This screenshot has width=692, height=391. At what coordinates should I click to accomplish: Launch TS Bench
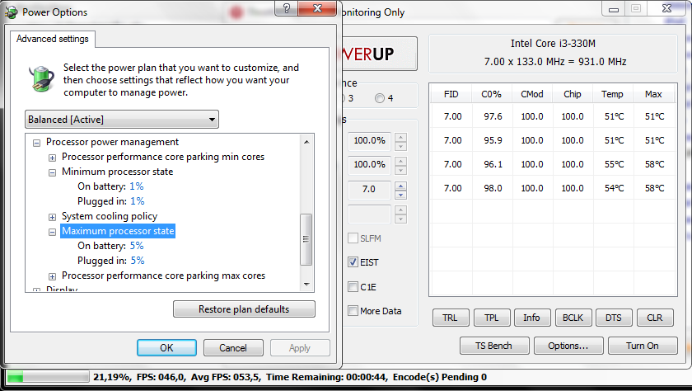pyautogui.click(x=494, y=346)
